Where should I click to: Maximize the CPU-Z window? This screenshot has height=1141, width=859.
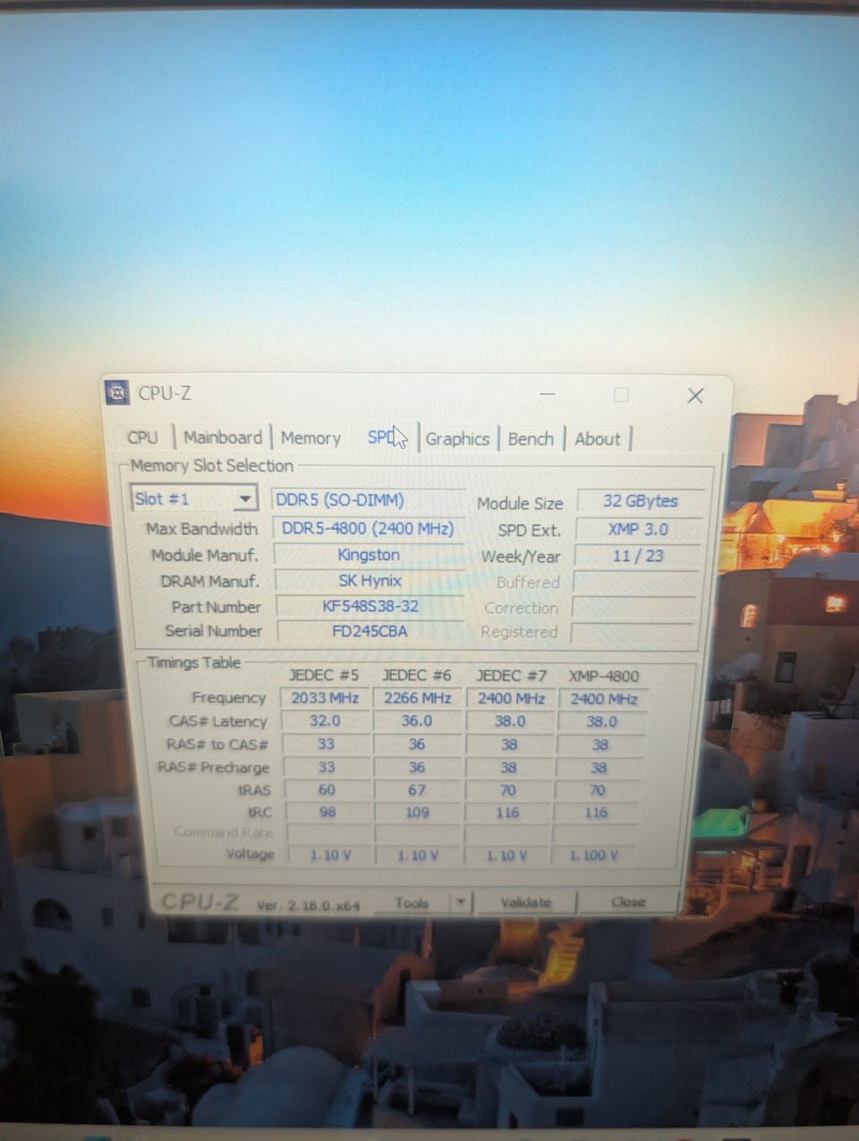coord(620,395)
